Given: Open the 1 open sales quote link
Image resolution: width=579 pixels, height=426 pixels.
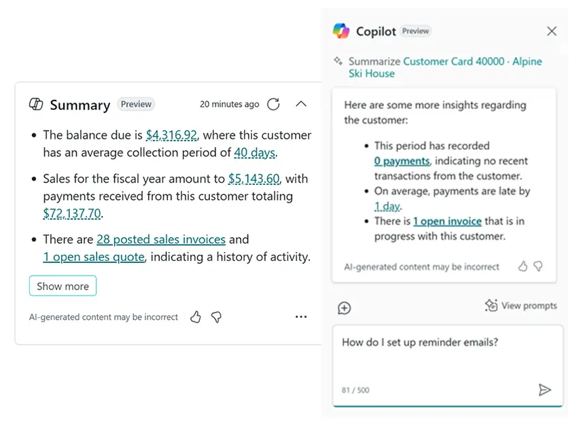Looking at the screenshot, I should click(x=94, y=257).
